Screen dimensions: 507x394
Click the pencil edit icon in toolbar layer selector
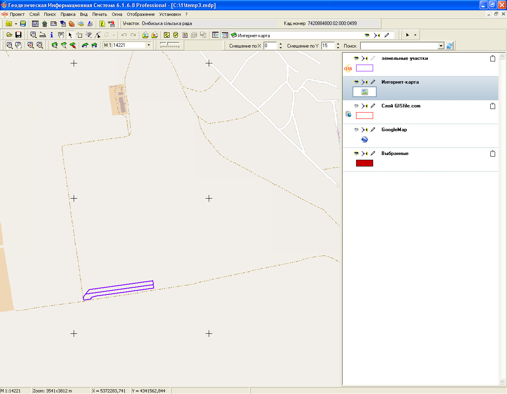point(387,35)
